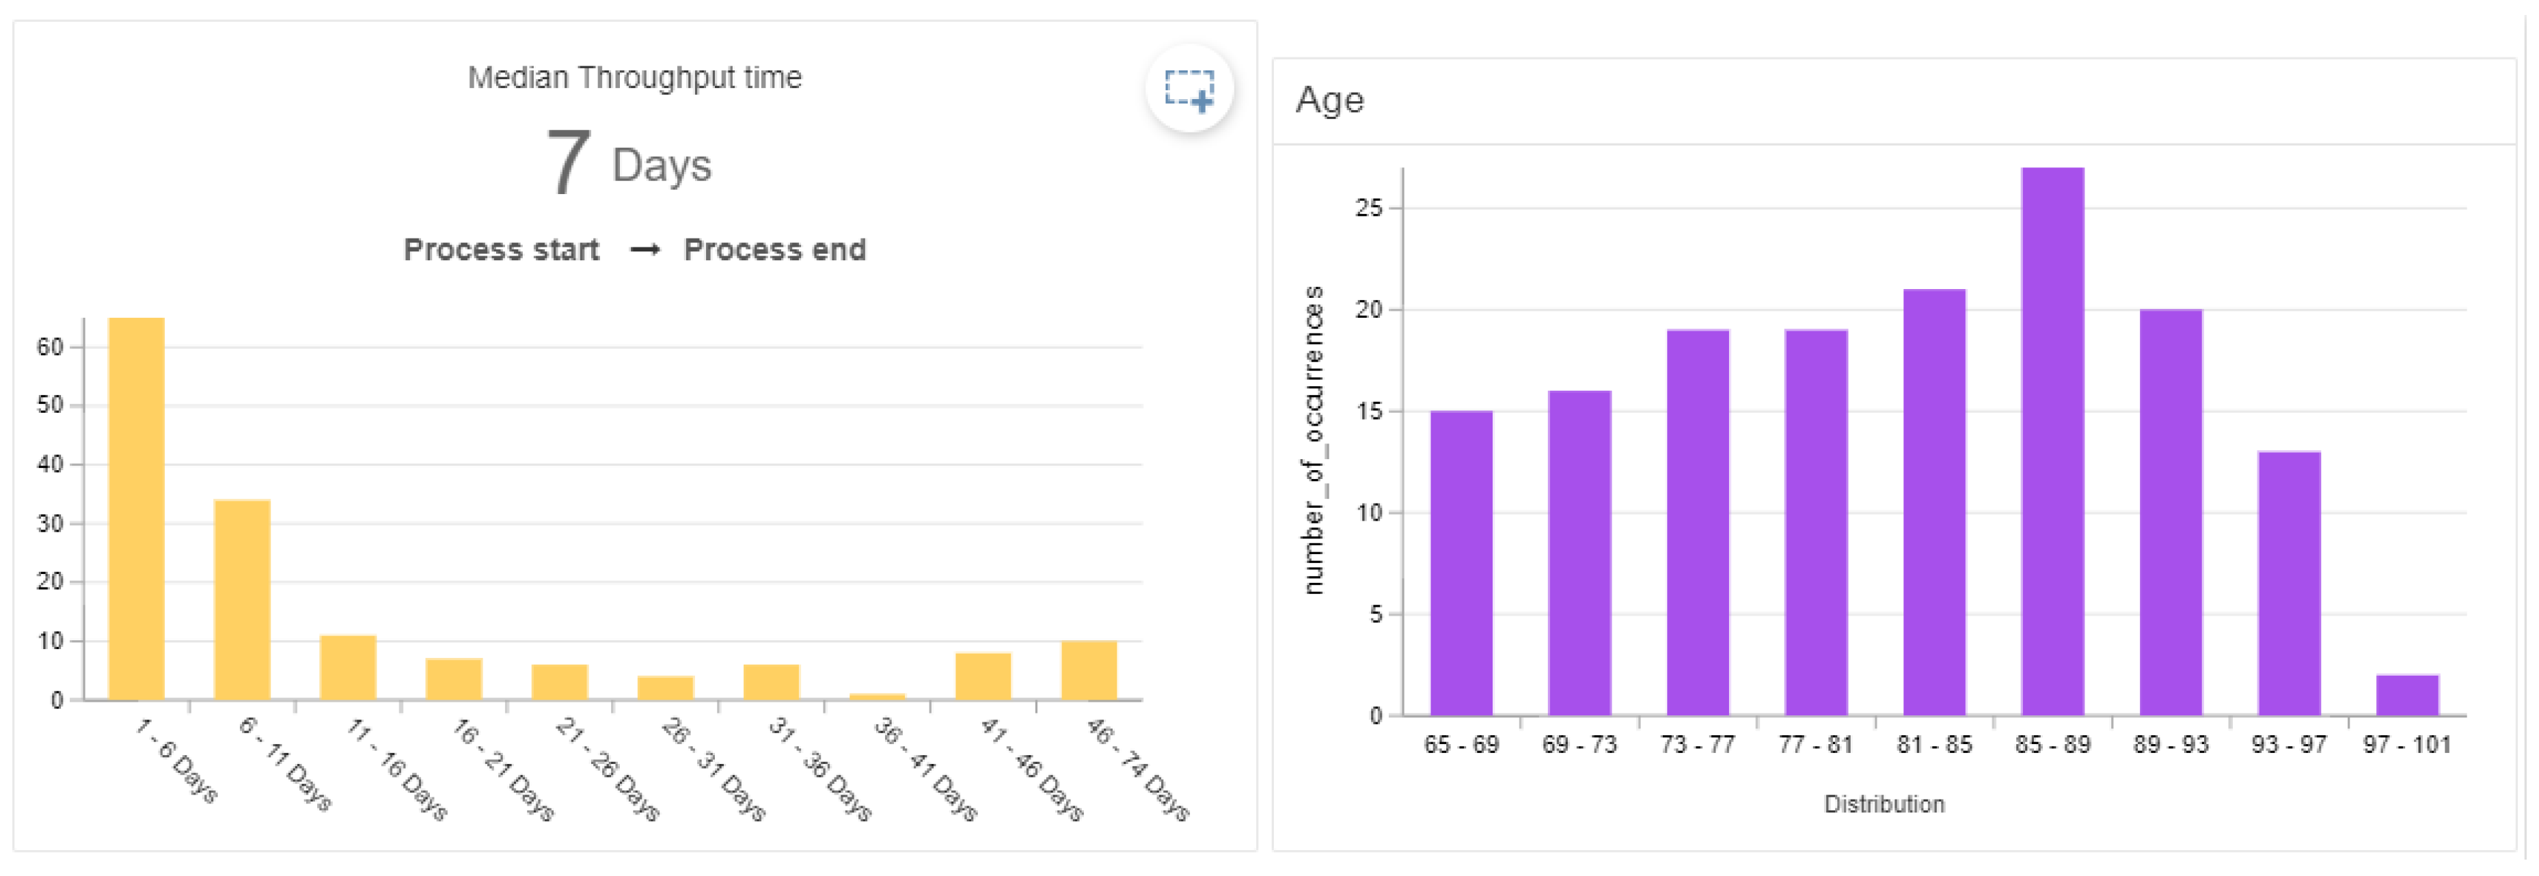Click the tallest 85 - 89 age bar
2539x876 pixels.
click(2052, 441)
